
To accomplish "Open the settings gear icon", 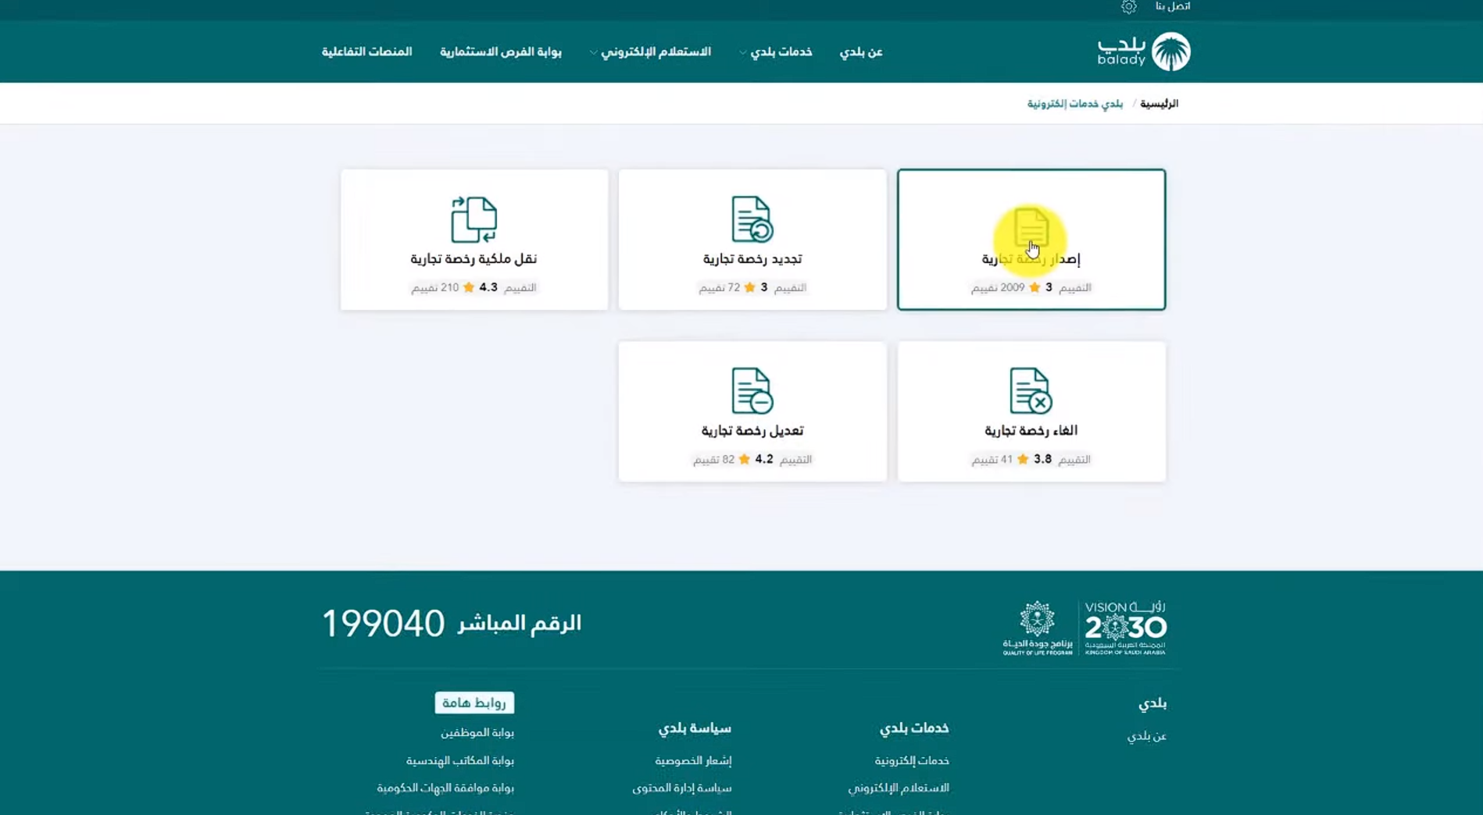I will point(1129,7).
